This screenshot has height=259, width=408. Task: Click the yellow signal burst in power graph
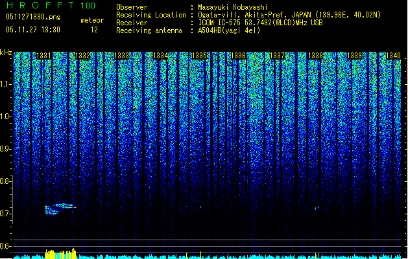[60, 254]
